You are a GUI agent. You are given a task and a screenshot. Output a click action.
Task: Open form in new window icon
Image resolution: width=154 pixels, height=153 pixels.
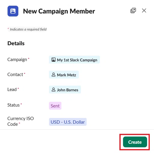click(133, 10)
